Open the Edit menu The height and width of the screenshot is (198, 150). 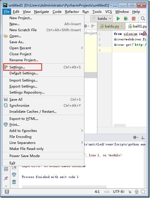pos(16,12)
